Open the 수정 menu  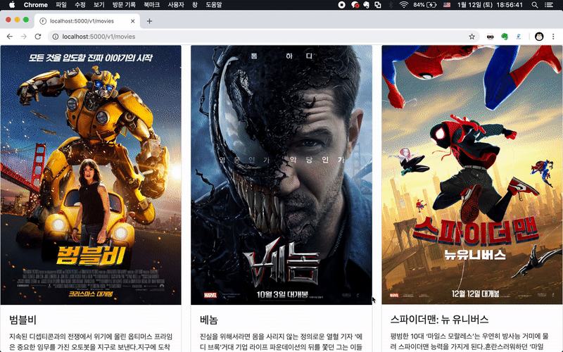pos(80,5)
